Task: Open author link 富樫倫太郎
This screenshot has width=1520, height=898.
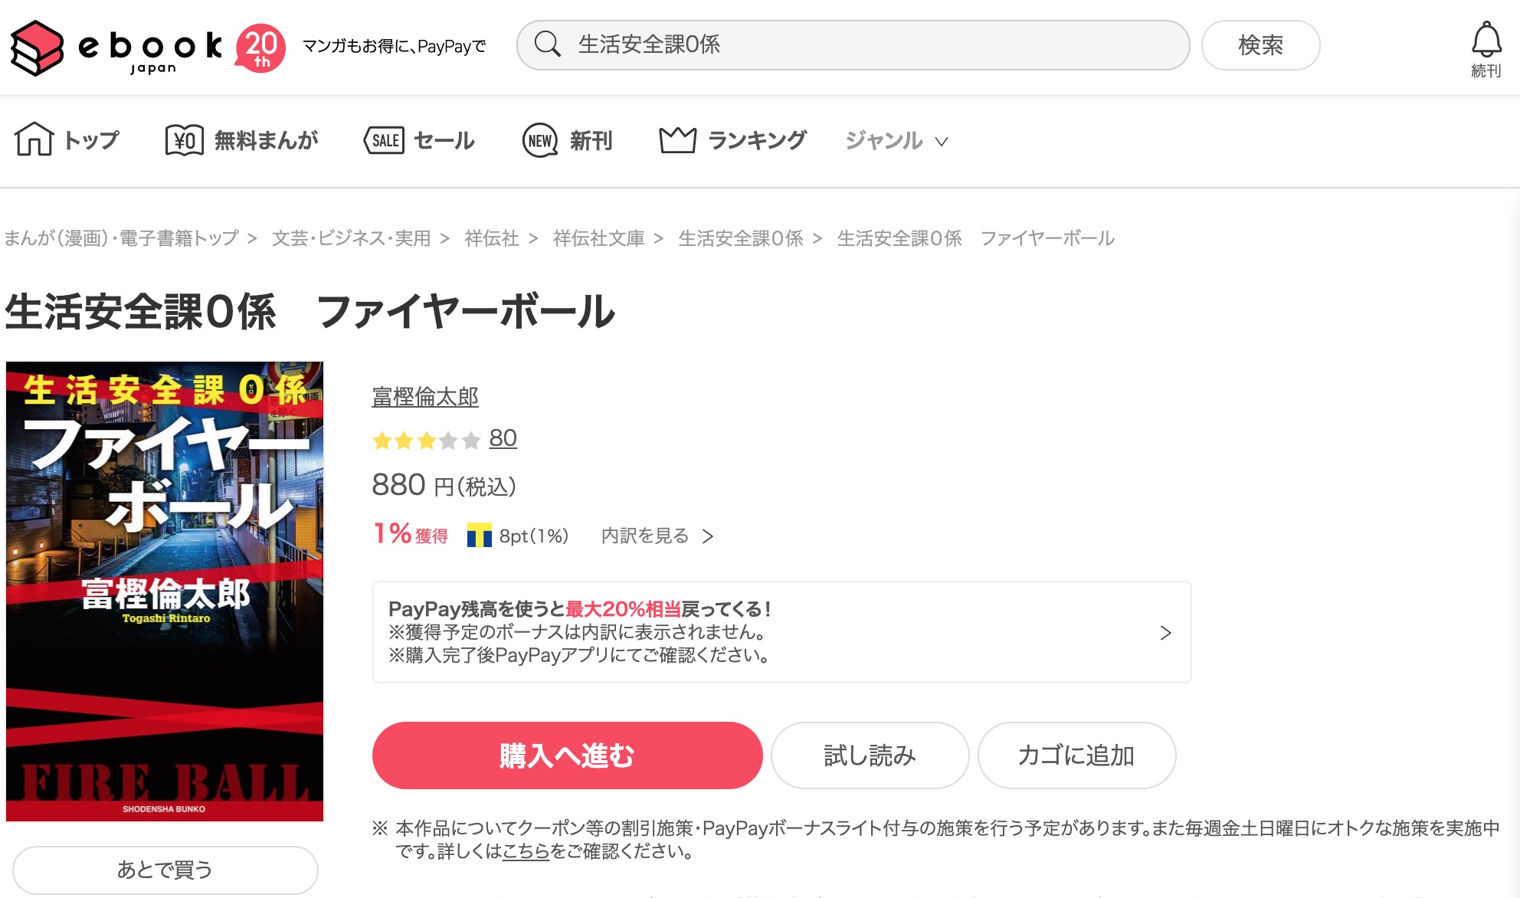Action: click(425, 397)
